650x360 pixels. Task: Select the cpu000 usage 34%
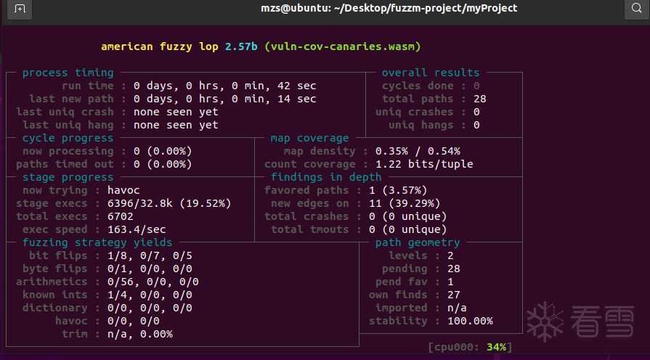pos(496,347)
